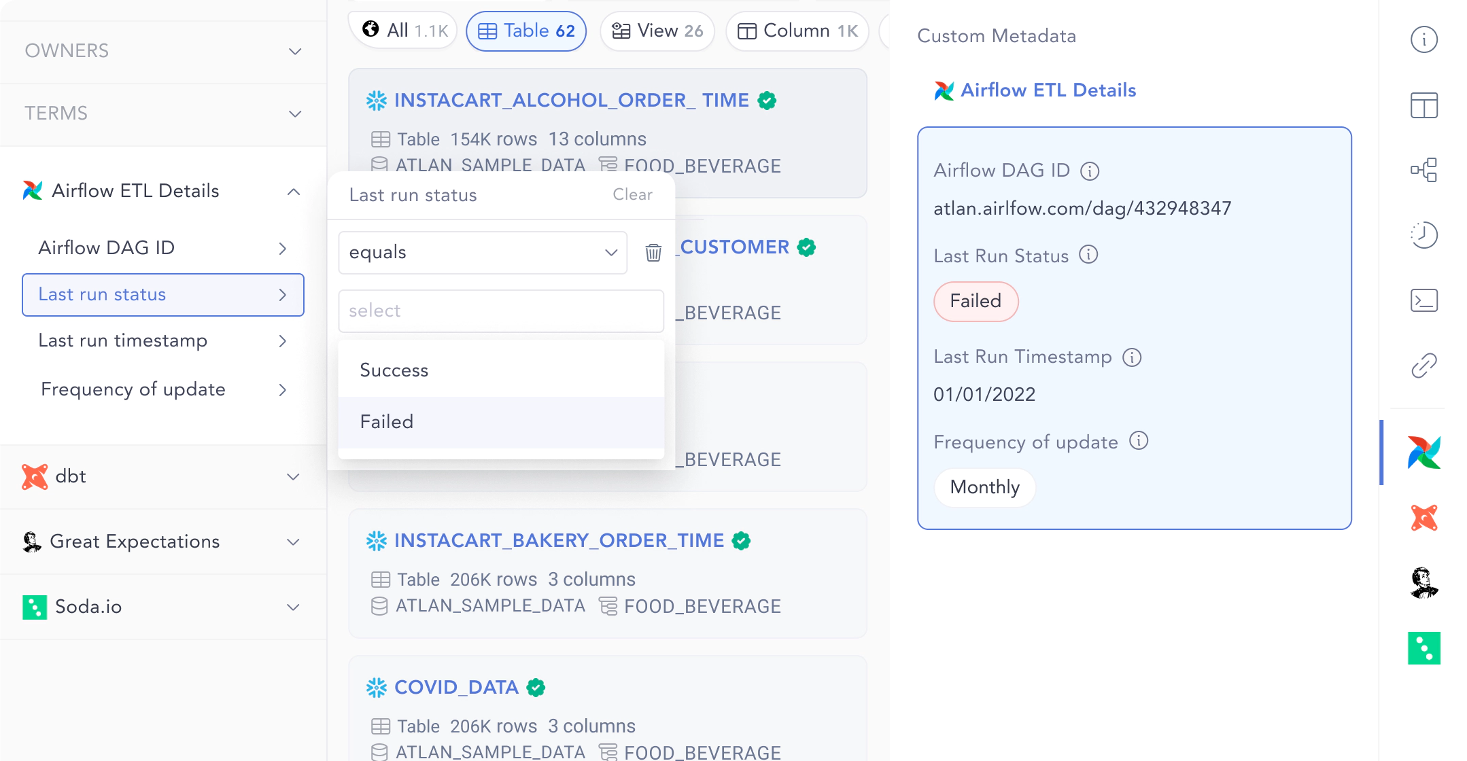
Task: Click verified badge on INSTACART_BAKERY_ORDER_TIME
Action: [741, 541]
